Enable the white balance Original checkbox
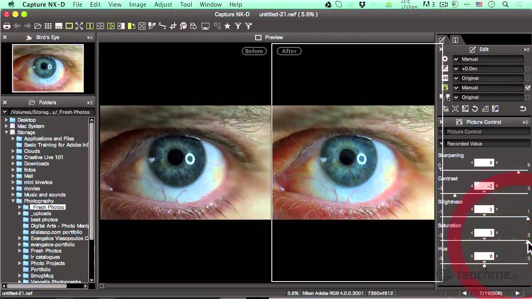This screenshot has width=532, height=299. coord(528,78)
